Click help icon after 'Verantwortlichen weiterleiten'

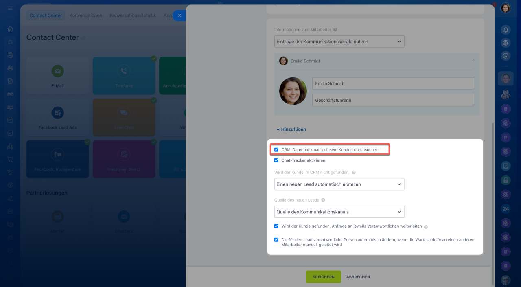426,227
